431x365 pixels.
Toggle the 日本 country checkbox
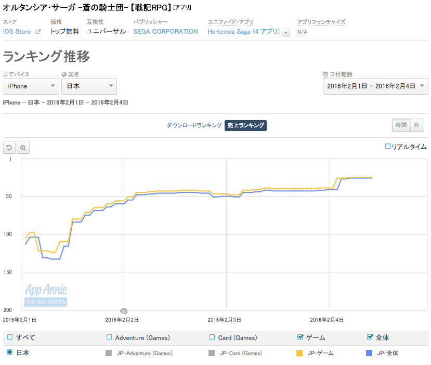pos(10,352)
